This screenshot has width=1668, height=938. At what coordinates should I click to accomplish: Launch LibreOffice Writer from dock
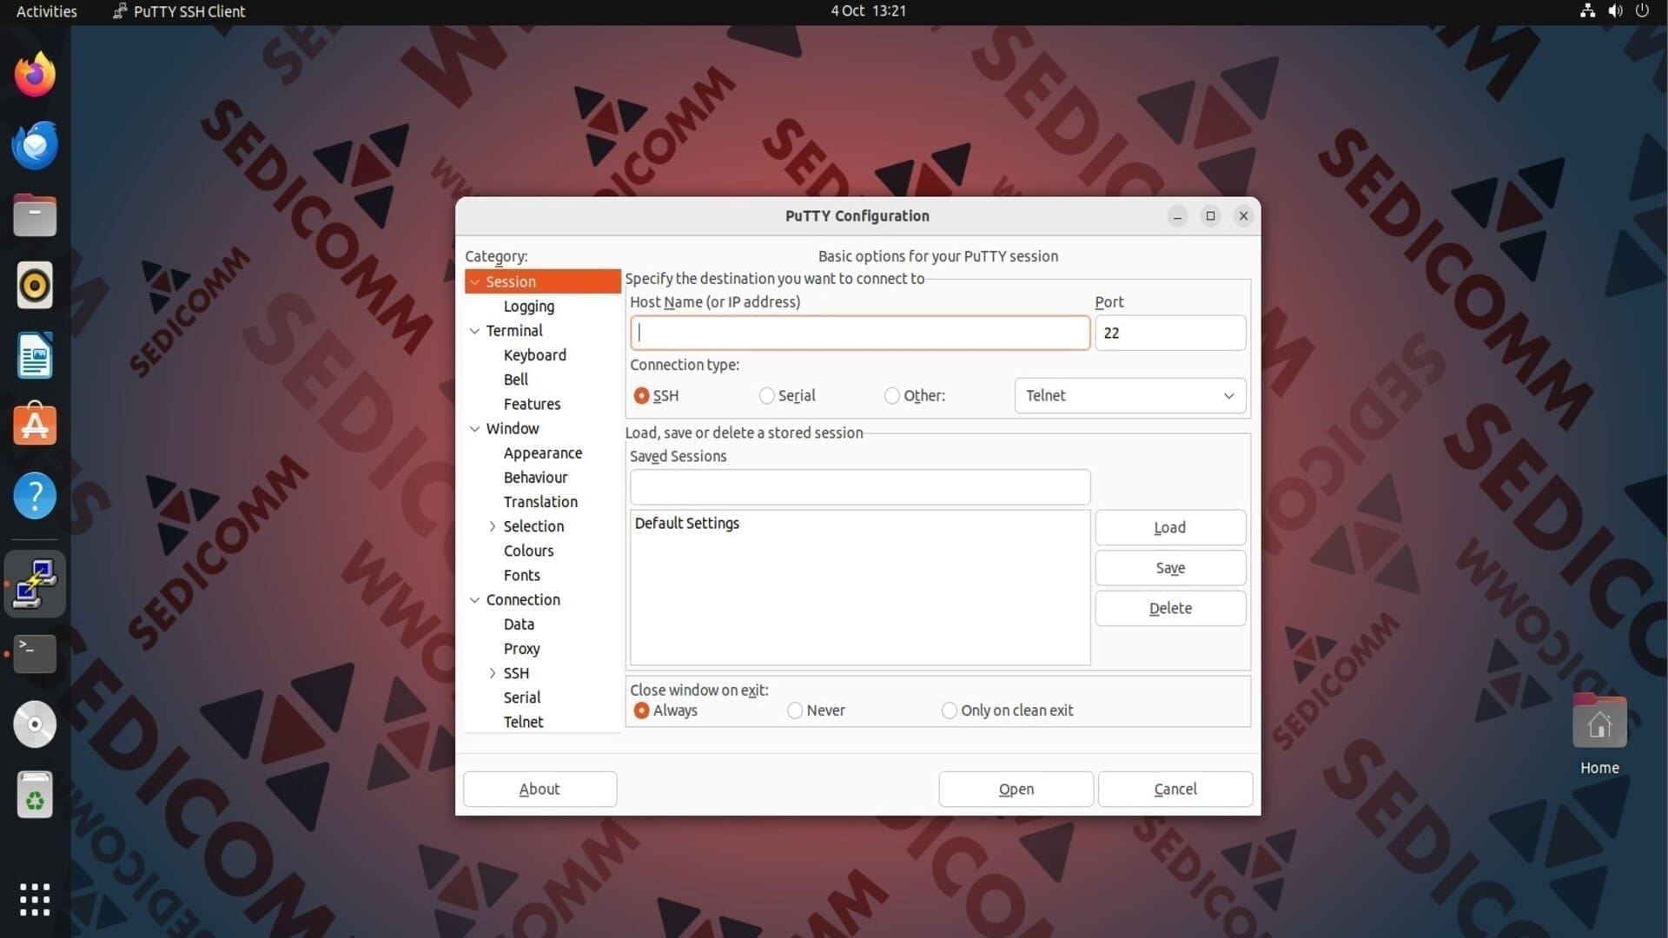[35, 356]
